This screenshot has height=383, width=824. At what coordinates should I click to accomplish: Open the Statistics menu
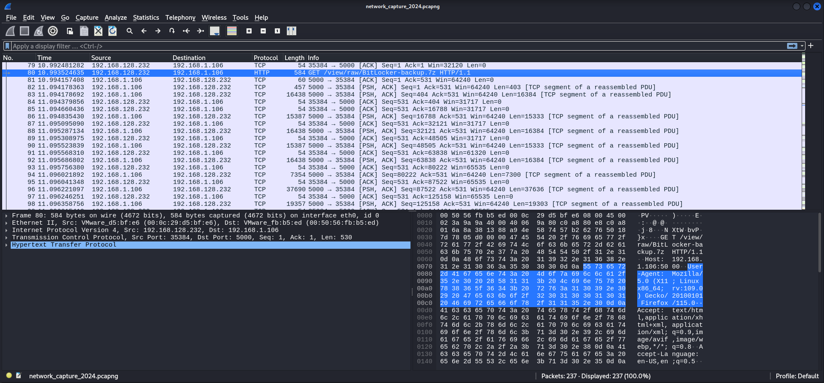(146, 18)
